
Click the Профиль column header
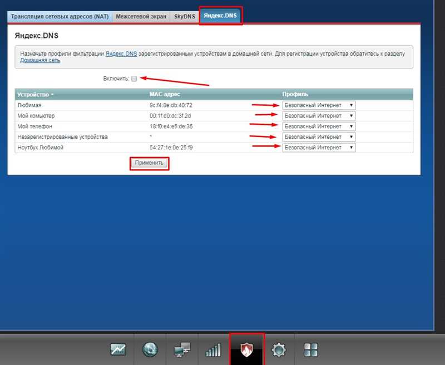[x=295, y=94]
